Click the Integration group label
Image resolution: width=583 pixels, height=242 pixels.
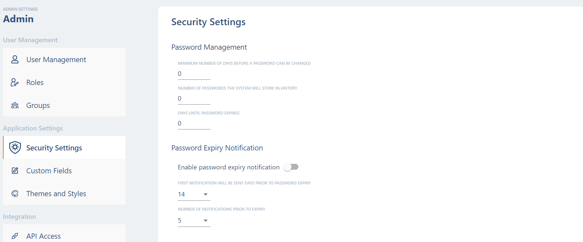point(20,216)
